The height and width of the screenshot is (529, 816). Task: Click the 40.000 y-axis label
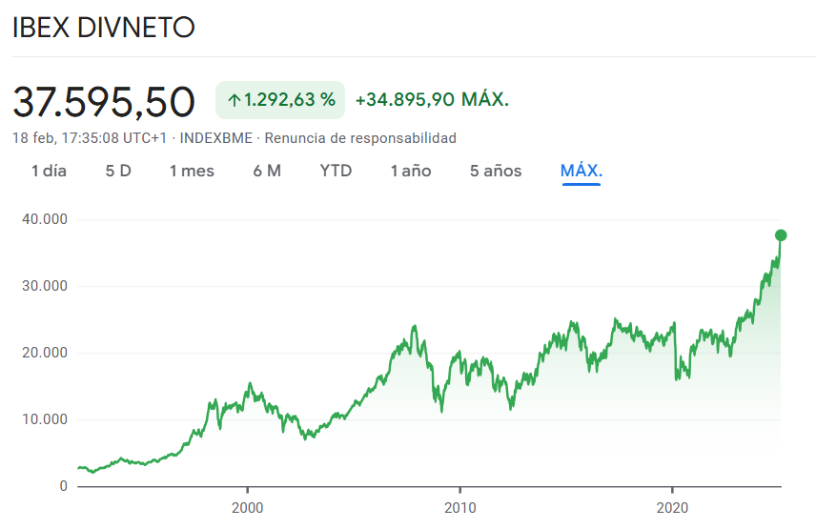point(45,219)
